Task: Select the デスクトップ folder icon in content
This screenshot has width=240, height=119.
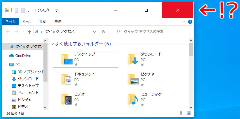Action: [67, 59]
